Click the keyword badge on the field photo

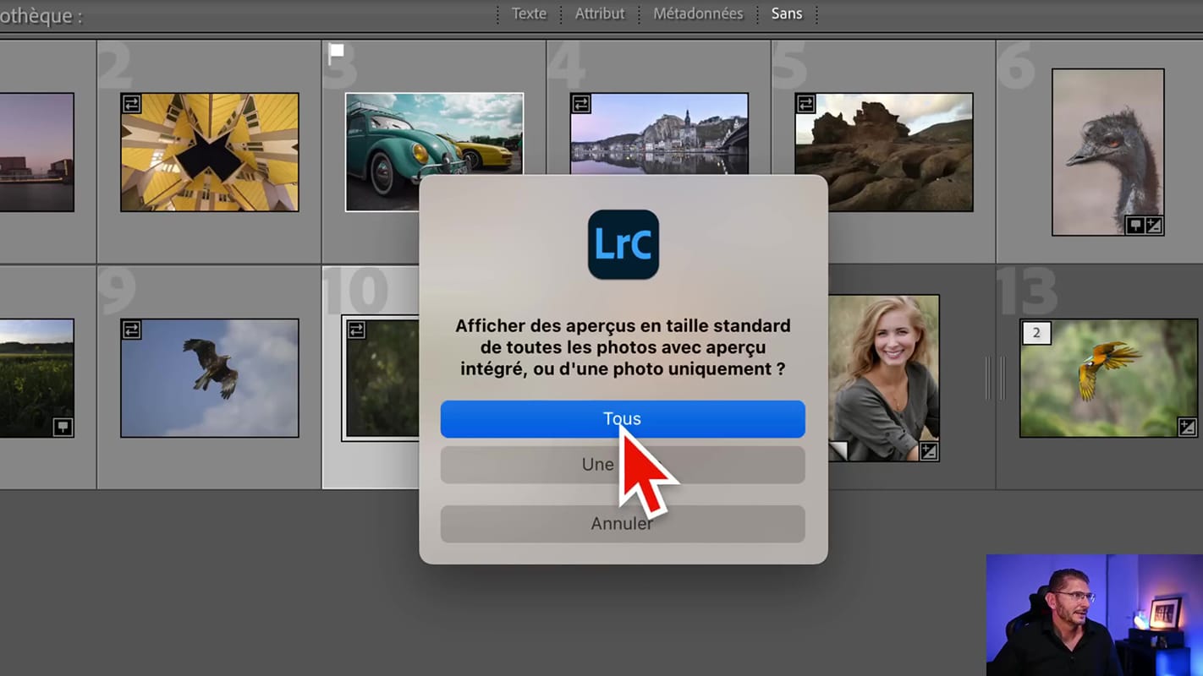coord(63,427)
